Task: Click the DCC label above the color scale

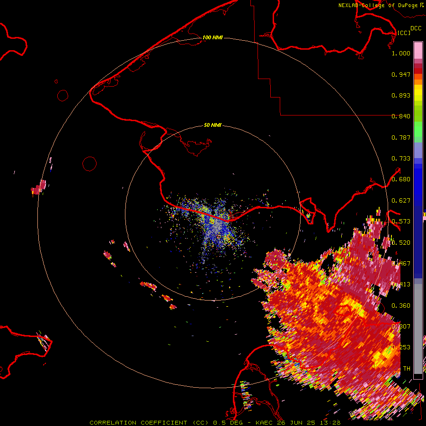Action: click(416, 28)
